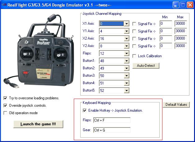Screen dimensions: 195x142
Task: Click the X1 Axis Max field
Action: [x=181, y=24]
